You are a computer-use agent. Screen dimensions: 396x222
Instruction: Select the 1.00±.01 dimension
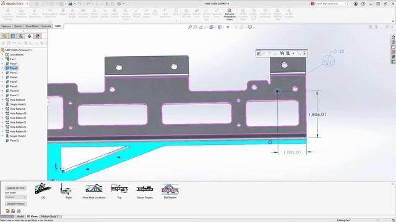pos(292,152)
